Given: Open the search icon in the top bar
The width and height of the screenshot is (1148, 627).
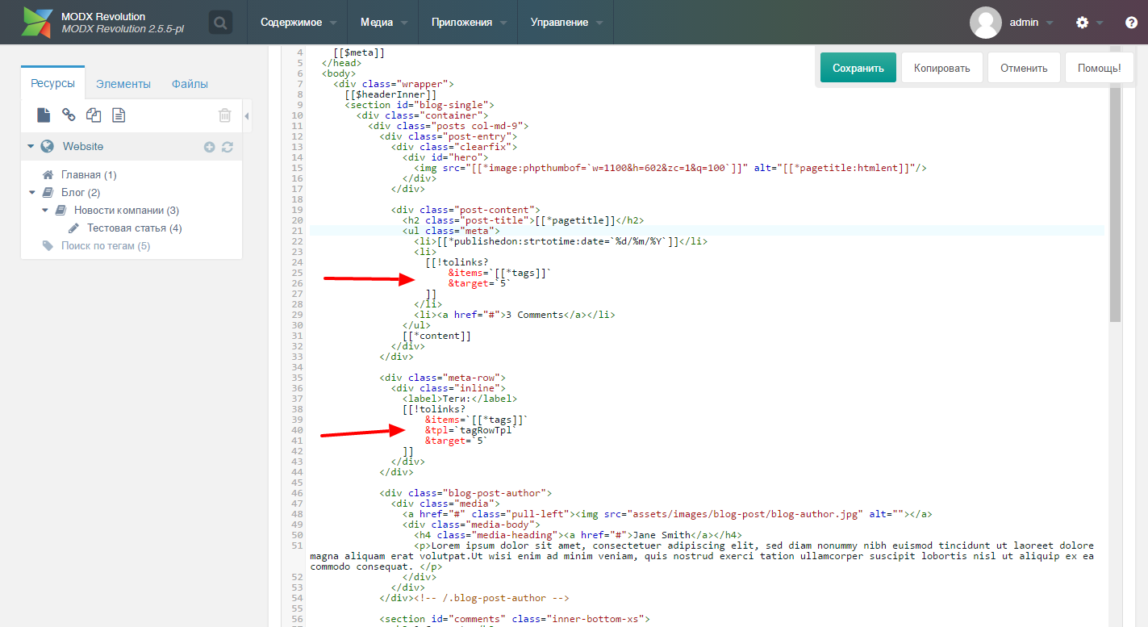Looking at the screenshot, I should click(220, 22).
